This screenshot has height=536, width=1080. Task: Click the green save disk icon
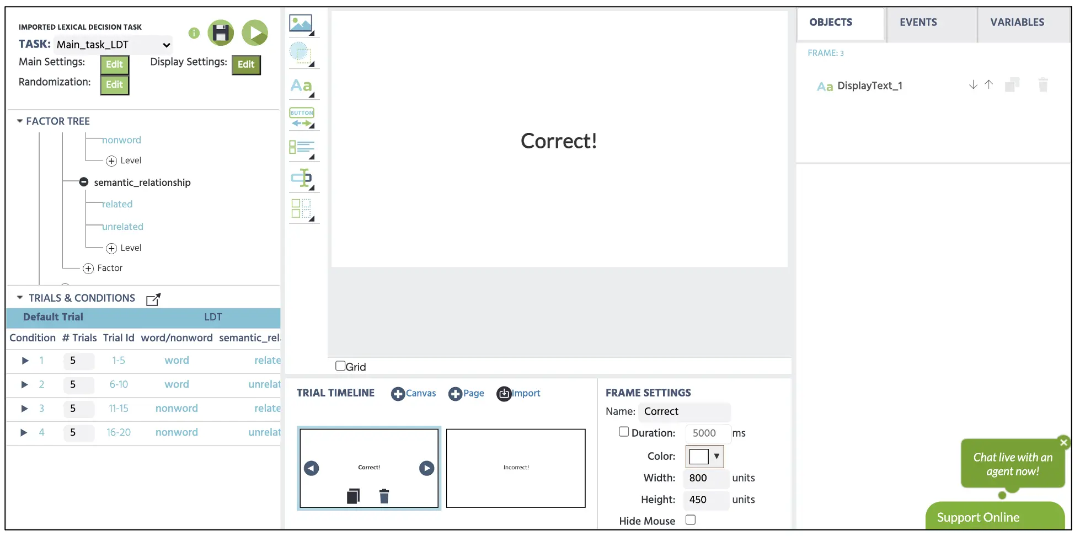(x=221, y=33)
